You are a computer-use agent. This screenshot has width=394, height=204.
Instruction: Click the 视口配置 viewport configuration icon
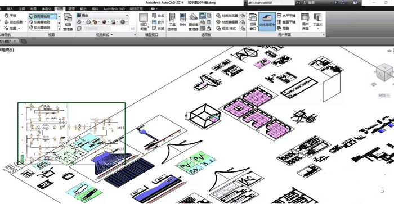pyautogui.click(x=144, y=22)
